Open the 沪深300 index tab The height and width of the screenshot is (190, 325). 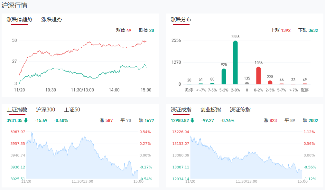click(45, 109)
